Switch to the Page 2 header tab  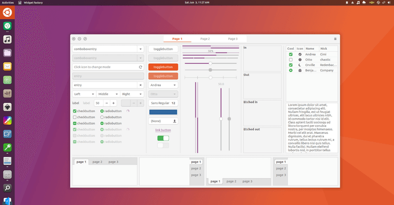coord(205,39)
